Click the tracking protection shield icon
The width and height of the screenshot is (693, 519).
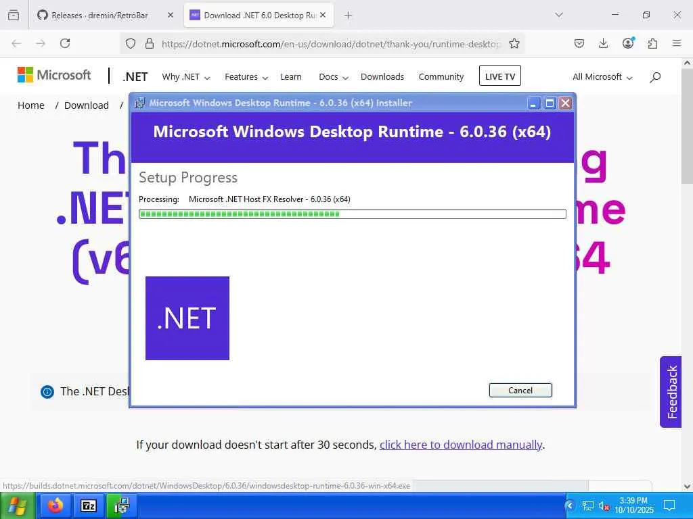131,43
